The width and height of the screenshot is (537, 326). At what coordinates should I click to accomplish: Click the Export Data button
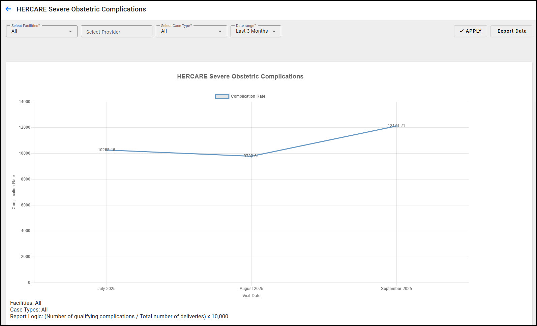[x=511, y=31]
